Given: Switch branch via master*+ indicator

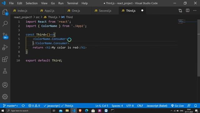Looking at the screenshot, I should pyautogui.click(x=10, y=106).
